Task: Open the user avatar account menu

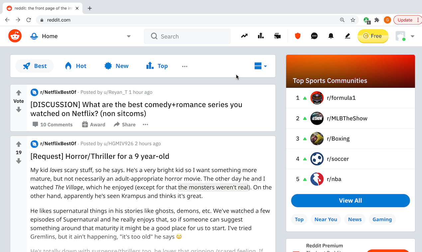Action: (405, 36)
